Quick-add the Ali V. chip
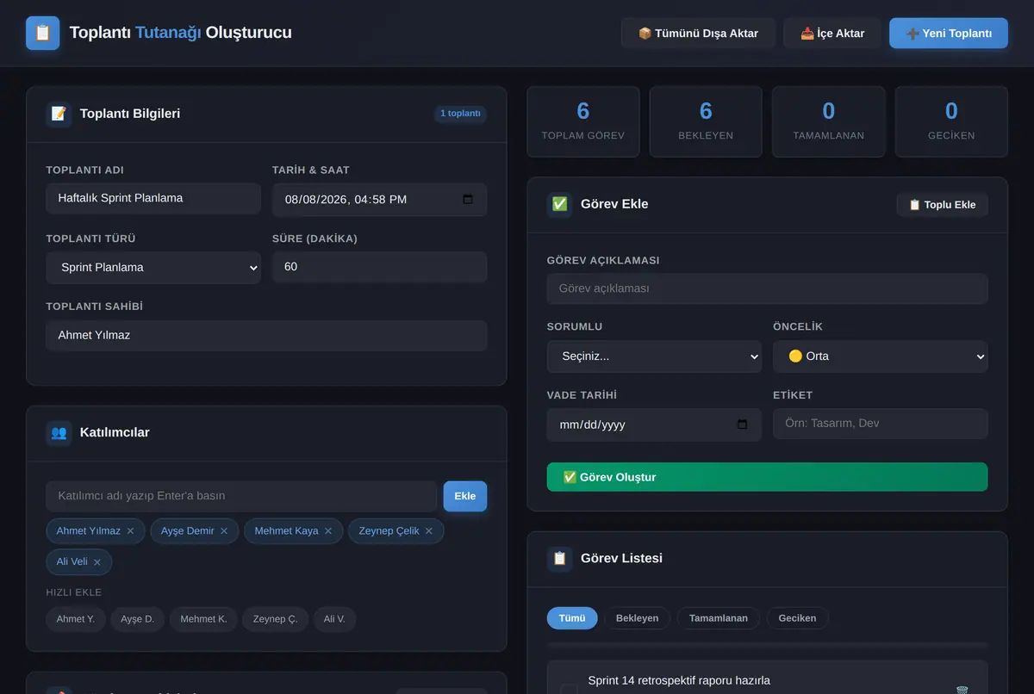Image resolution: width=1034 pixels, height=694 pixels. tap(334, 619)
